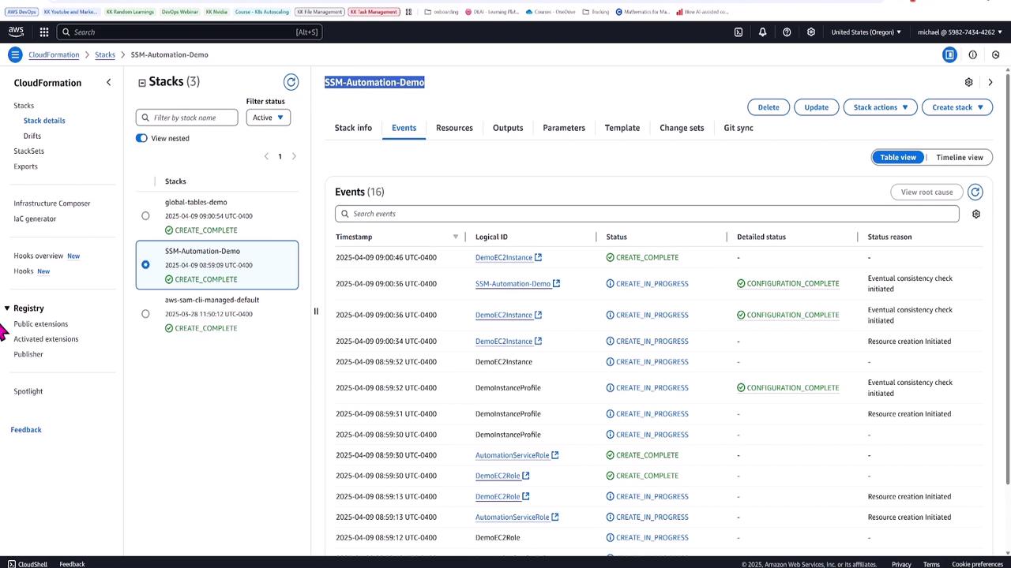Switch to Timeline view
1011x568 pixels.
click(x=959, y=157)
